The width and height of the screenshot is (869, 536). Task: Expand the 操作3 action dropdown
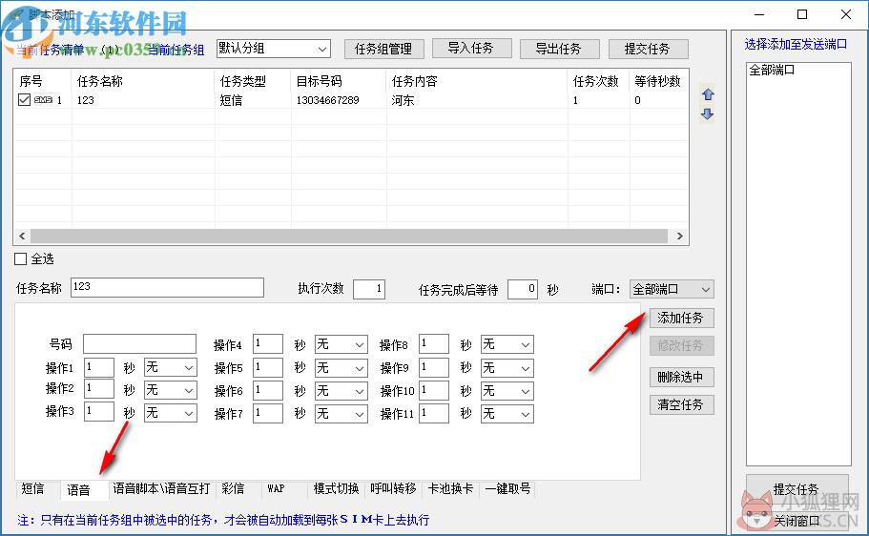[x=170, y=413]
